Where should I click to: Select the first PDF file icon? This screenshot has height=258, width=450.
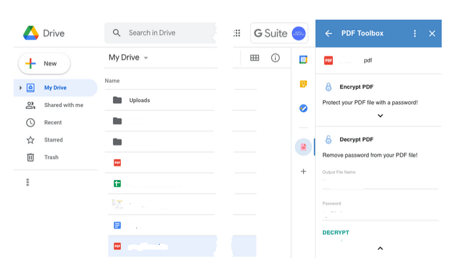coord(117,163)
